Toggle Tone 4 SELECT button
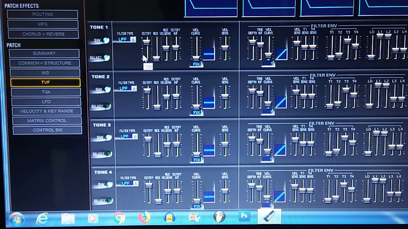Viewport: 408px width, 229px height. 110,201
